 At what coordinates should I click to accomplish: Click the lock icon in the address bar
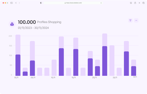(65, 3)
